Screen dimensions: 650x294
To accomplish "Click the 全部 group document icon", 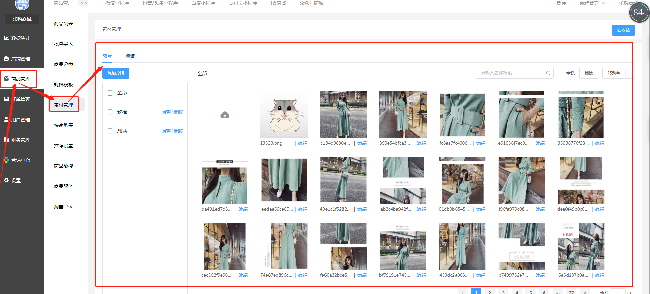I will click(x=110, y=93).
